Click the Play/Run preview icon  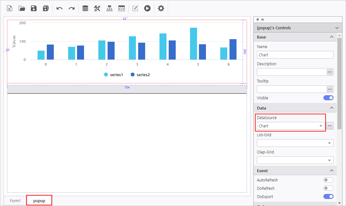(147, 8)
